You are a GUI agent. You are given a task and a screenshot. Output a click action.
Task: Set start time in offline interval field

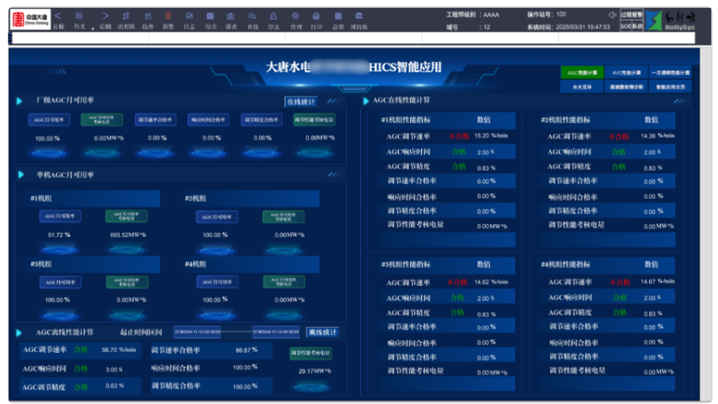click(x=197, y=332)
